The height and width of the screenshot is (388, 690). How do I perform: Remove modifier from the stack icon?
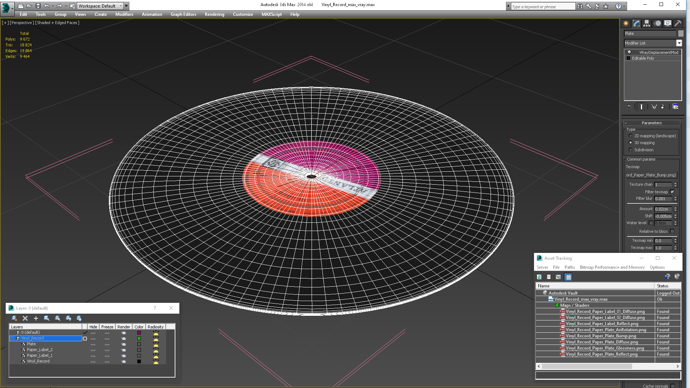tap(663, 107)
